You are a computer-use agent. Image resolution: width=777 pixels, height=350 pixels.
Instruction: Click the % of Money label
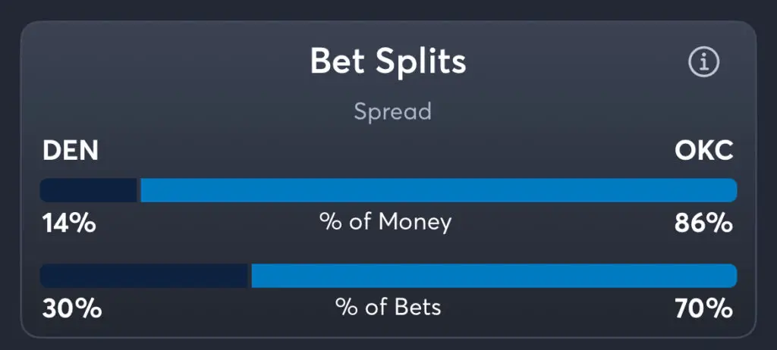click(385, 222)
